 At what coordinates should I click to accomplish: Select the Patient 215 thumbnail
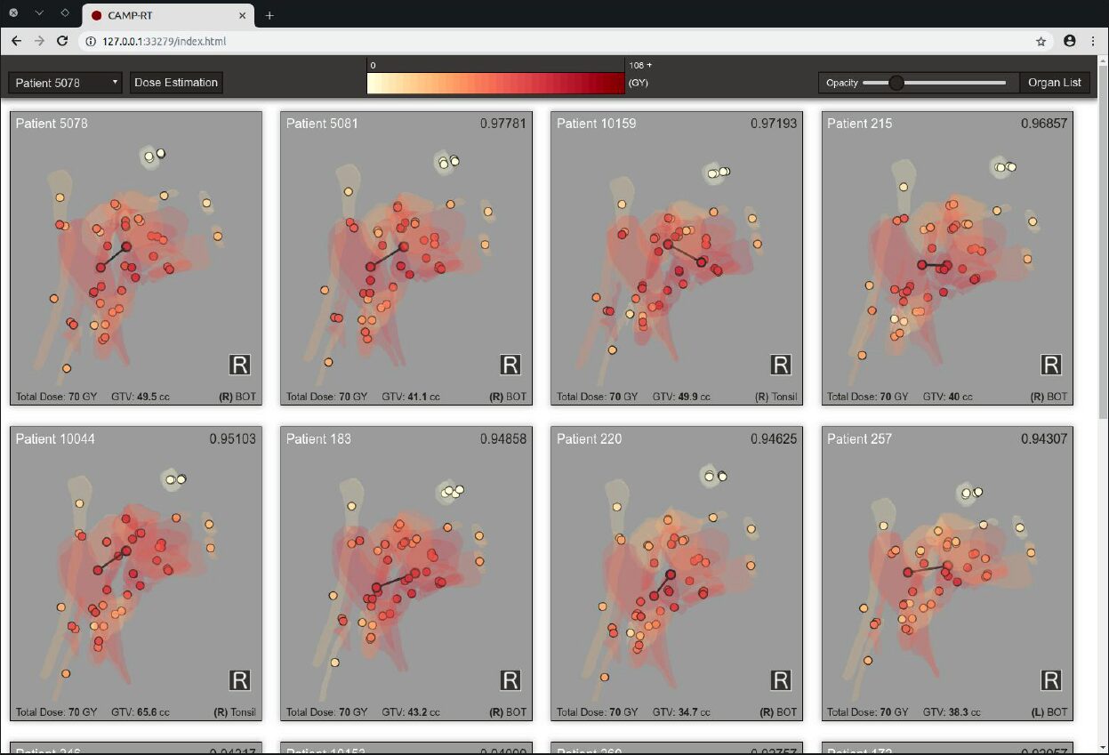947,258
